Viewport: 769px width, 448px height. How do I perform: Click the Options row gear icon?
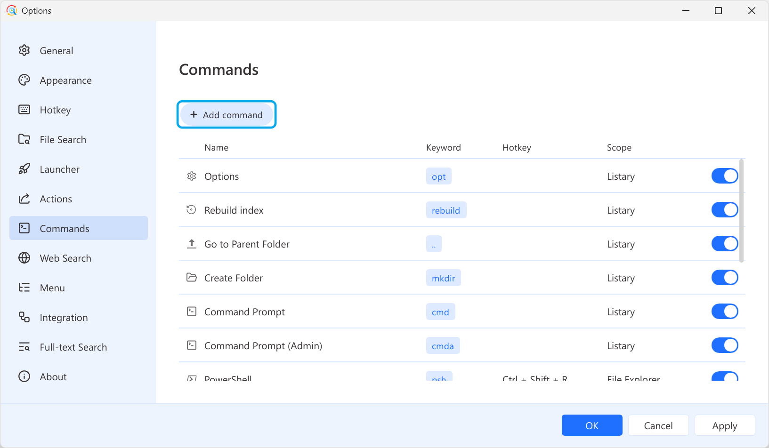pyautogui.click(x=191, y=176)
